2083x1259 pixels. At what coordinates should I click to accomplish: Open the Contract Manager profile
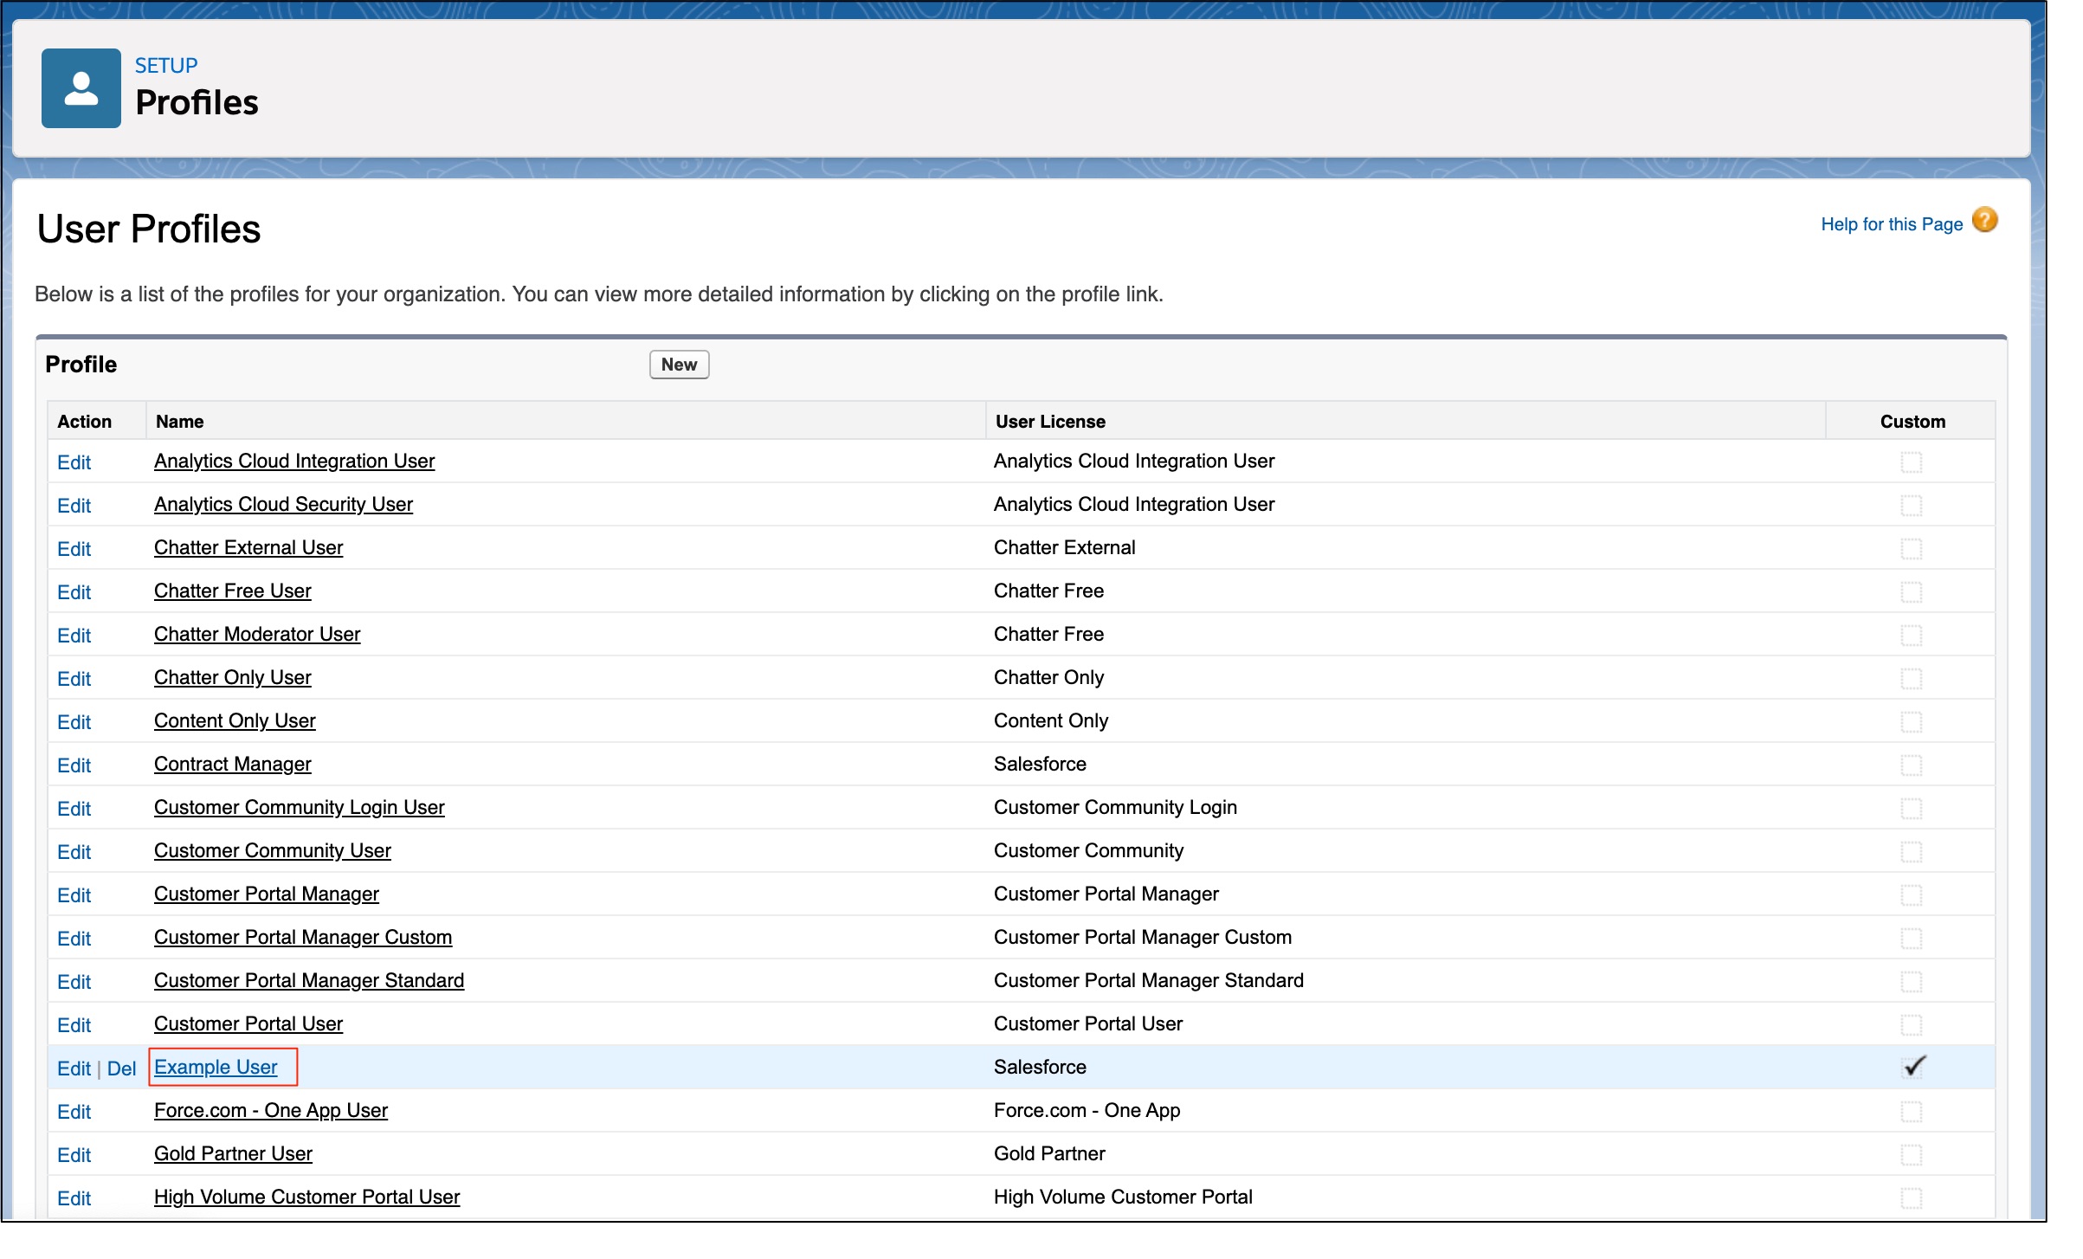[232, 764]
